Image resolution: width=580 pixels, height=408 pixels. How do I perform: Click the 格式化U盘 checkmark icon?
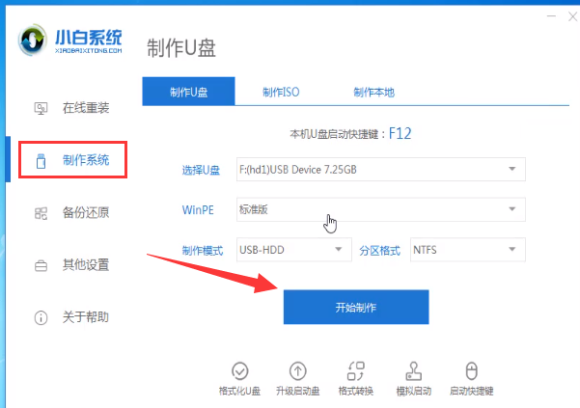pos(239,370)
